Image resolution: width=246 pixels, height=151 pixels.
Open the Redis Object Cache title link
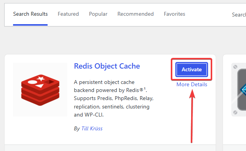[107, 66]
